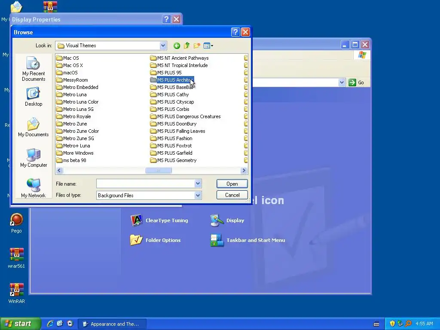Viewport: 440px width, 330px height.
Task: Select the MS PLUS 95 folder
Action: click(x=166, y=73)
